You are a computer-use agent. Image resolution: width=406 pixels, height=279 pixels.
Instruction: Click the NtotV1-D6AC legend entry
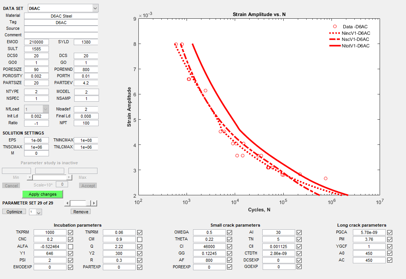(x=350, y=46)
